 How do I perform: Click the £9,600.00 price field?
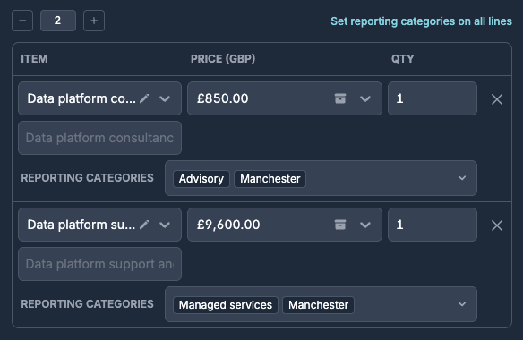285,225
